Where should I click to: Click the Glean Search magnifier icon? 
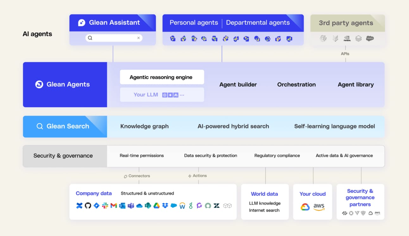tap(40, 126)
